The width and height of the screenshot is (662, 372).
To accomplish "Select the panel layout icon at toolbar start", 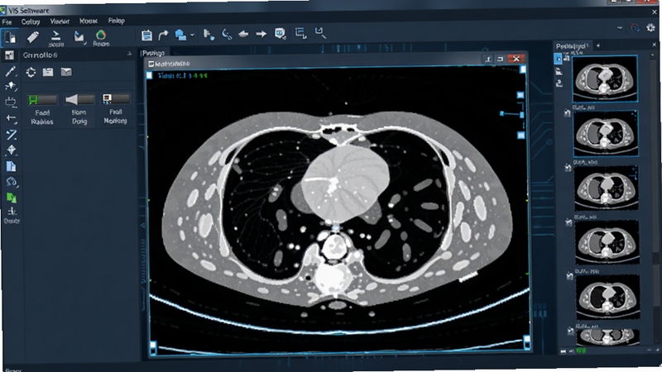I will click(10, 37).
